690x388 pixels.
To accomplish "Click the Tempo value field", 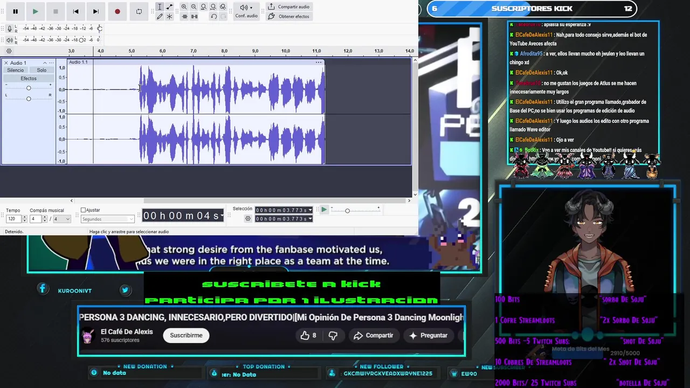I will [x=13, y=219].
